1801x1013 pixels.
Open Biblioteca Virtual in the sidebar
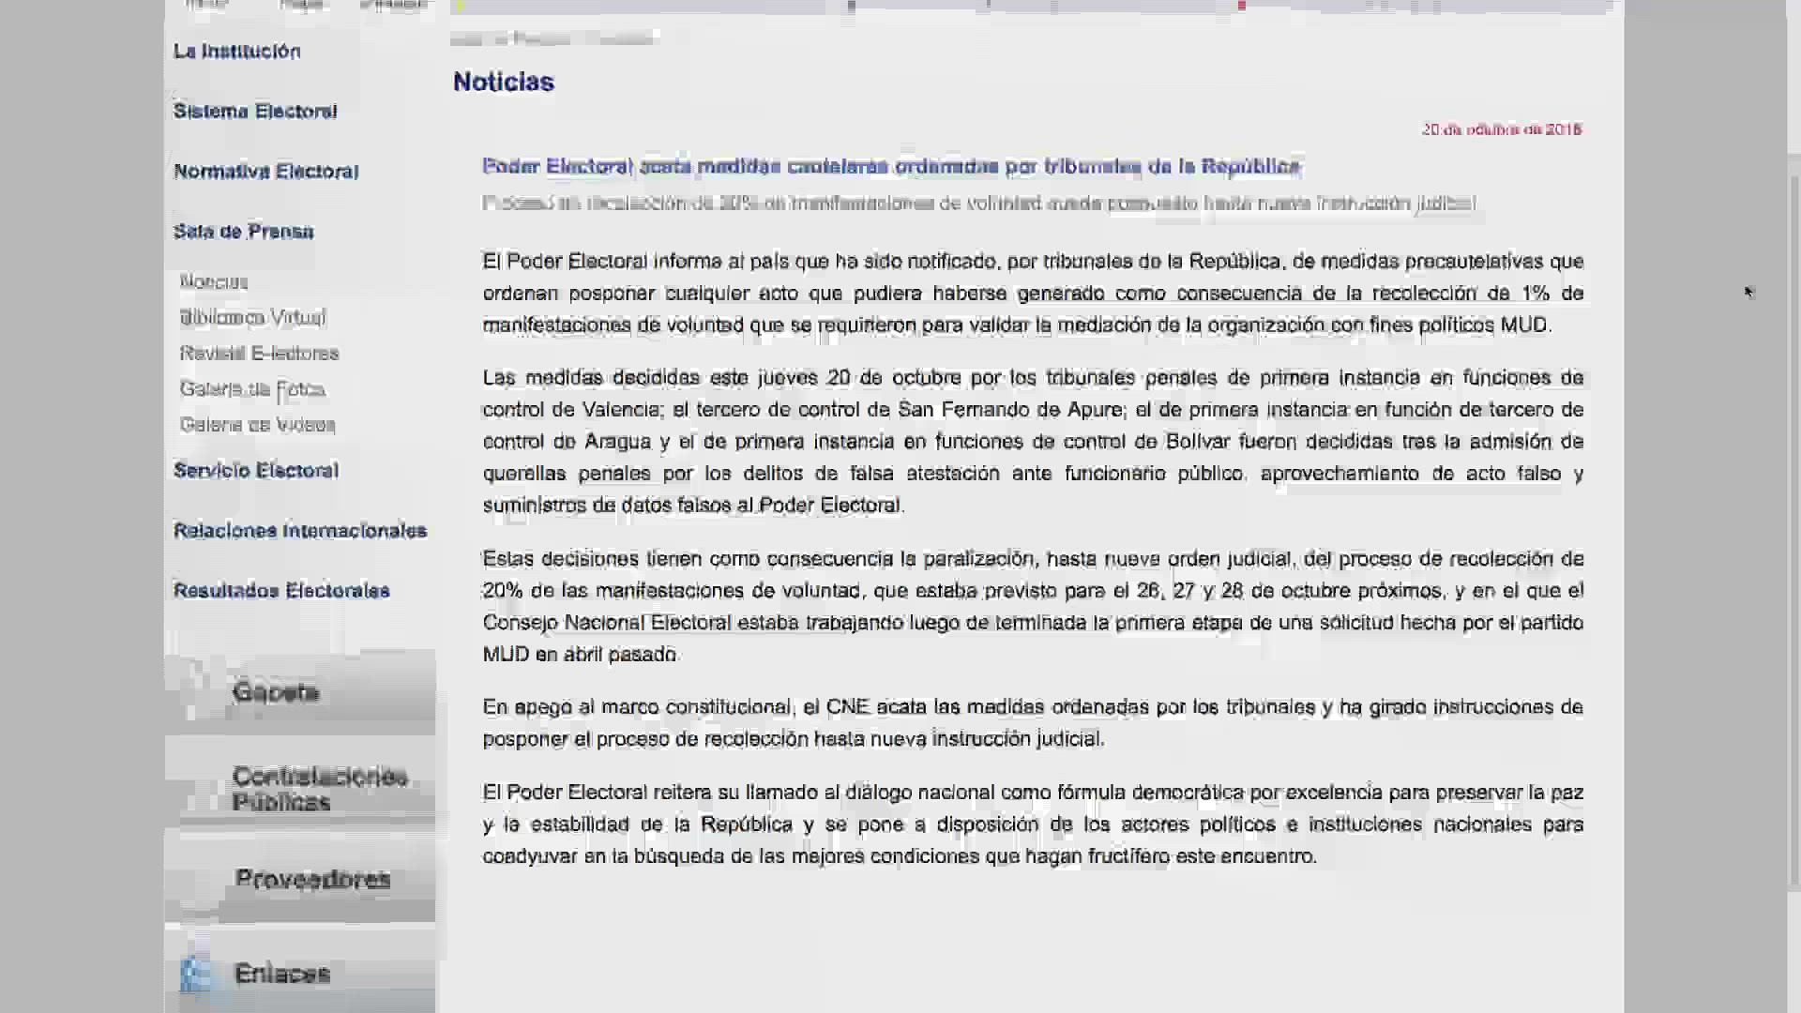252,318
